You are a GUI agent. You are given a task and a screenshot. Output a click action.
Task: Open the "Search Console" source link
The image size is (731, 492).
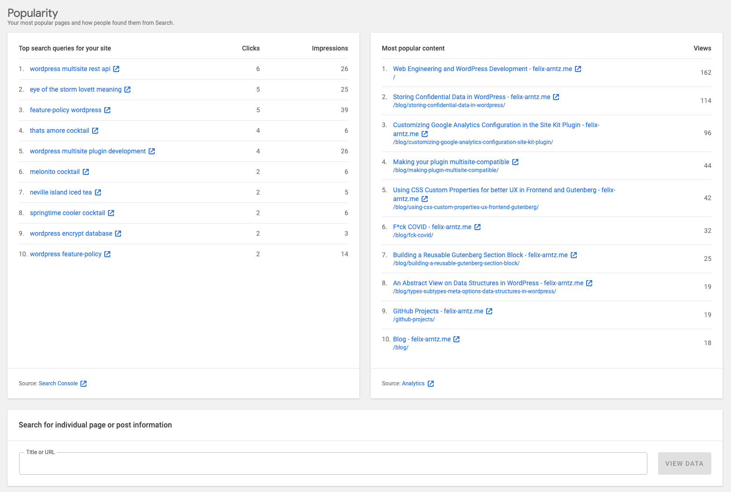pos(58,383)
